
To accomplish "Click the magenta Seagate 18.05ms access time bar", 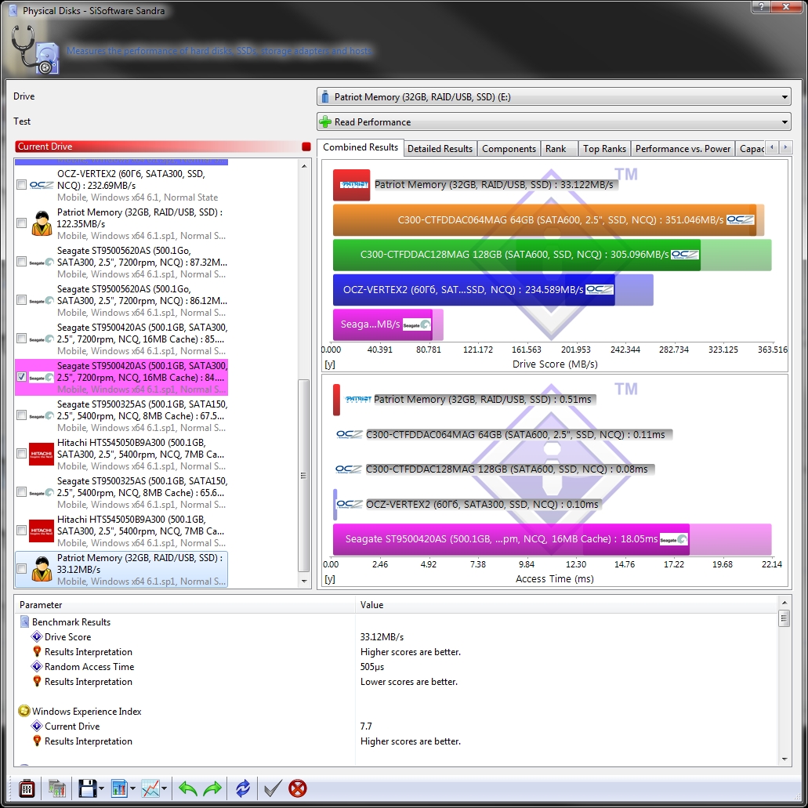I will tap(511, 539).
